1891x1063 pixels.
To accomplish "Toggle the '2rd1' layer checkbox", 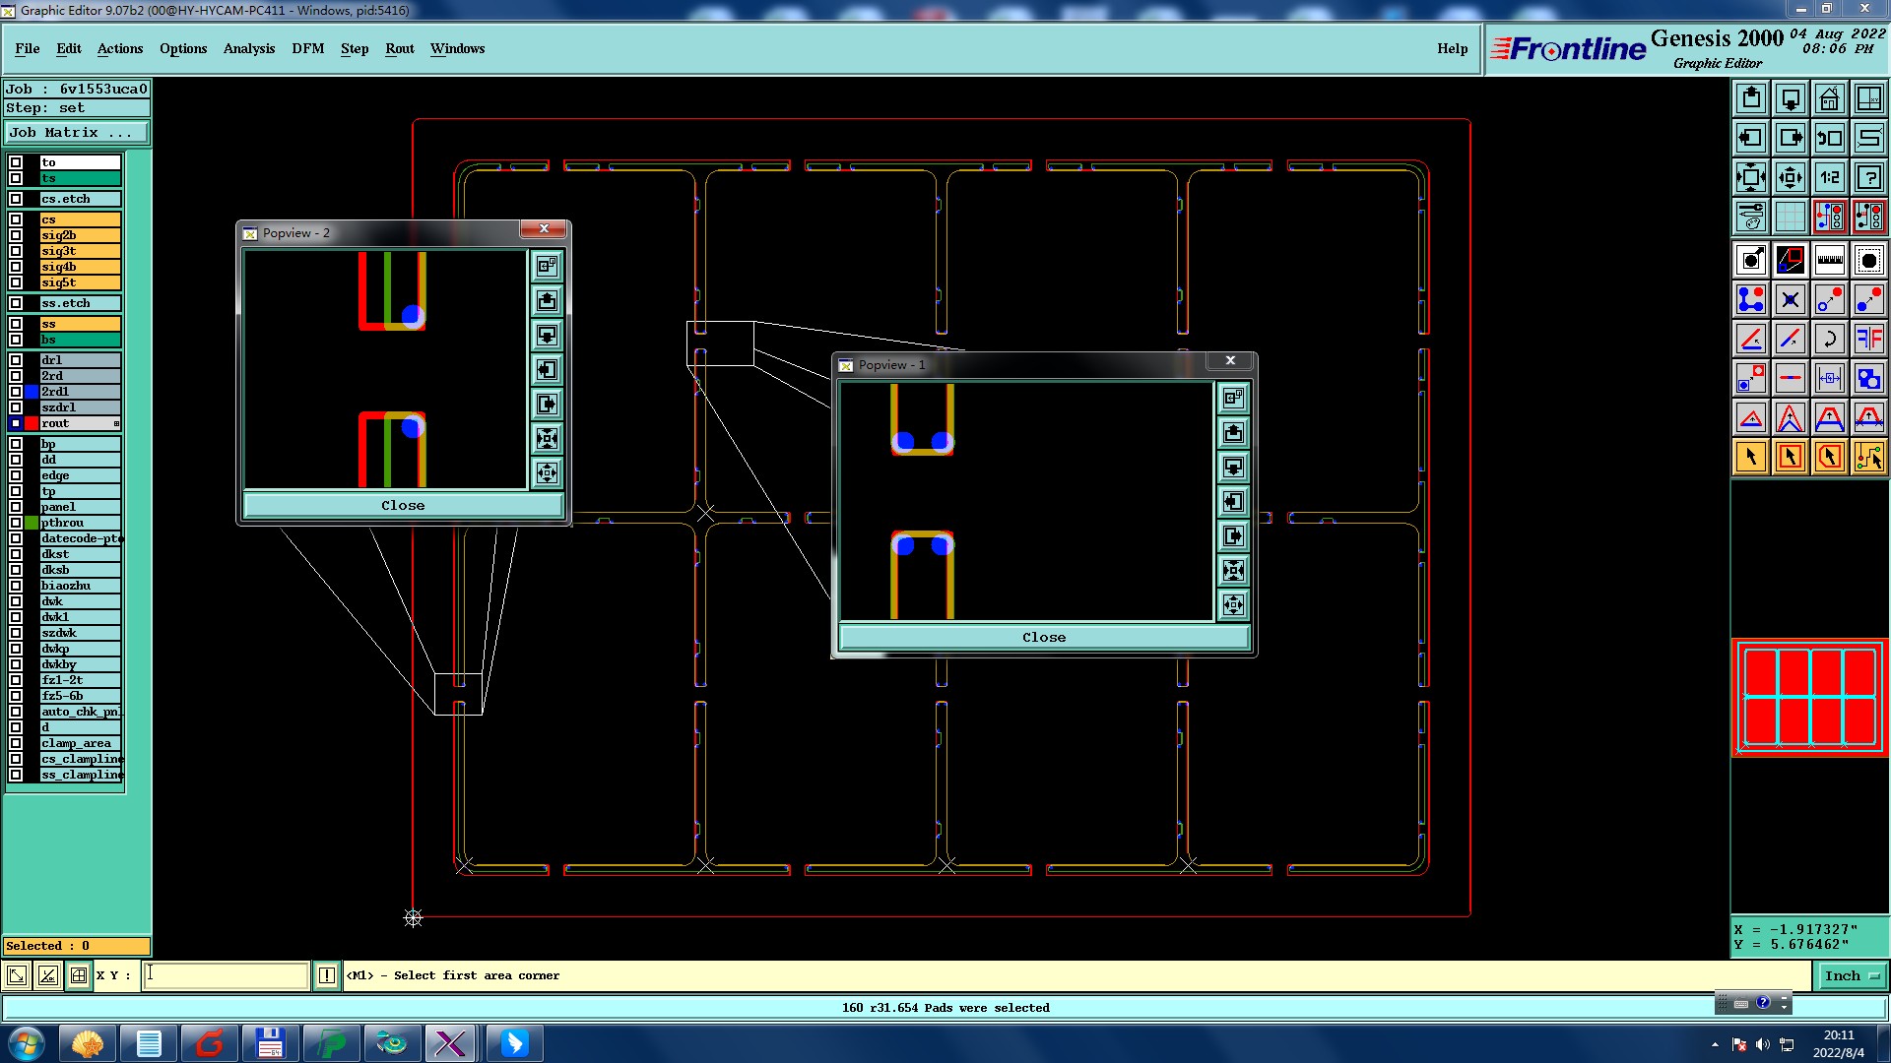I will pos(16,392).
